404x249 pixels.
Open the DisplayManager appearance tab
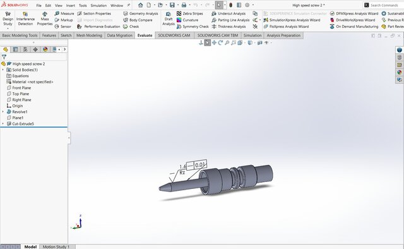click(45, 49)
